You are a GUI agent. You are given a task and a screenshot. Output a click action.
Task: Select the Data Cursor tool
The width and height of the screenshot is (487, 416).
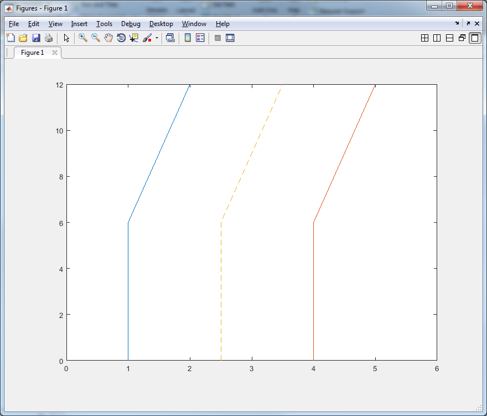pyautogui.click(x=134, y=38)
